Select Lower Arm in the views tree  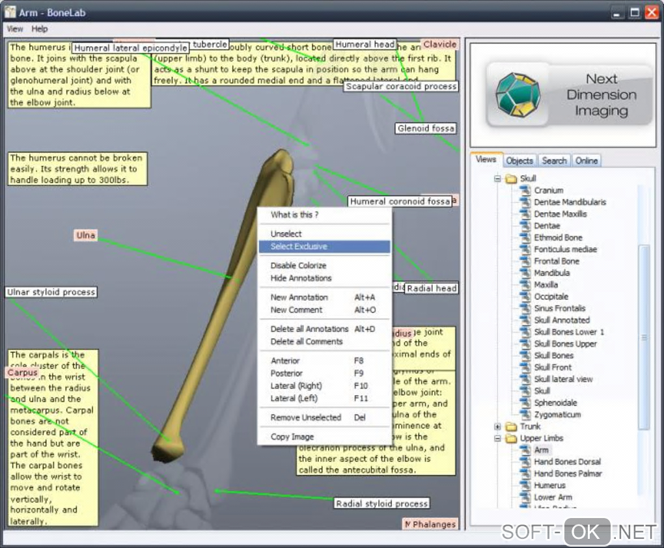tap(553, 497)
